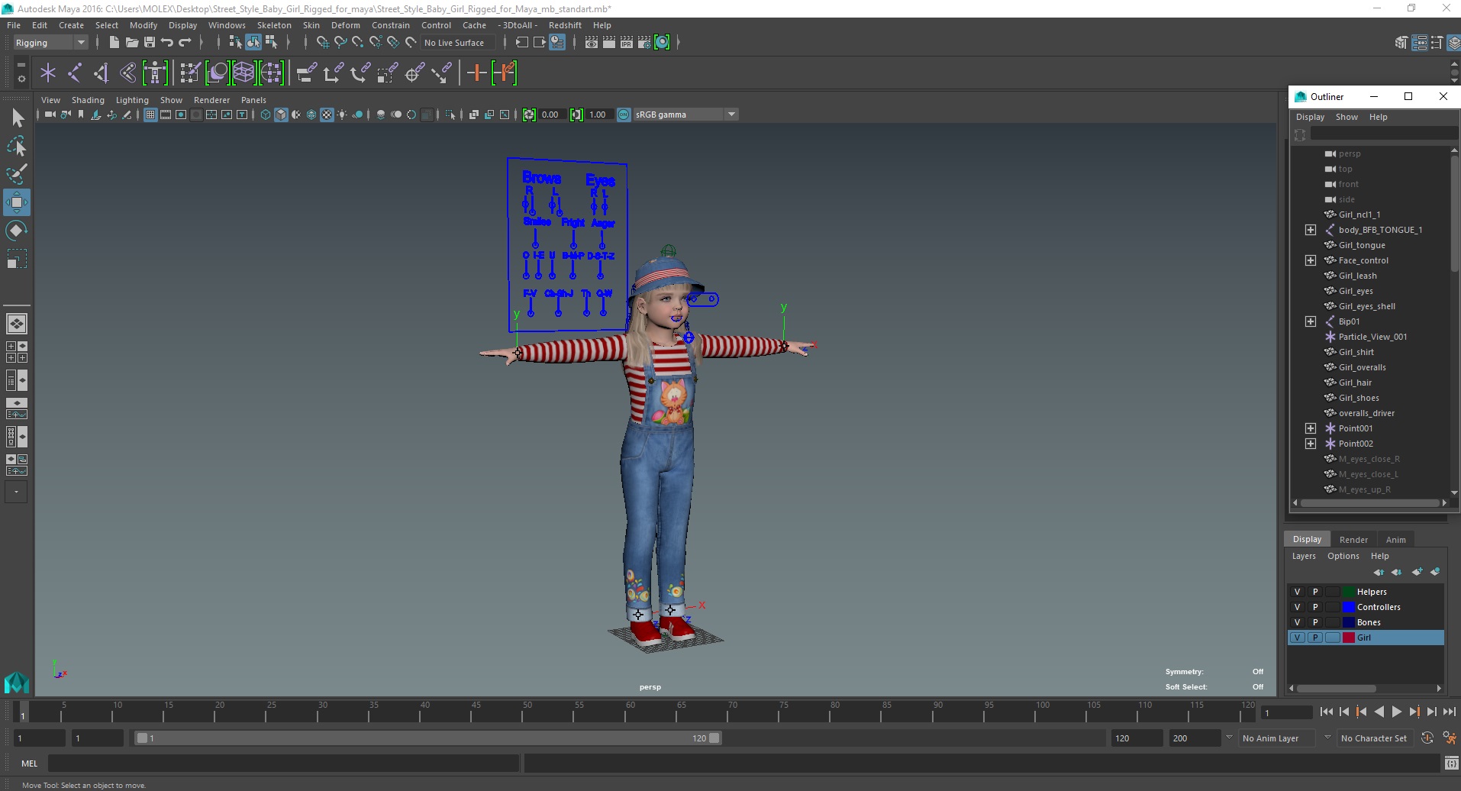Expand body_BFB_TONGUE_1 node in Outliner
The width and height of the screenshot is (1461, 791).
pyautogui.click(x=1311, y=230)
